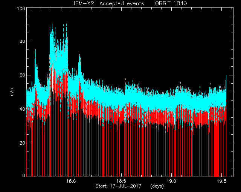Click the plot title JEM-X2 Accepted events

click(x=108, y=3)
